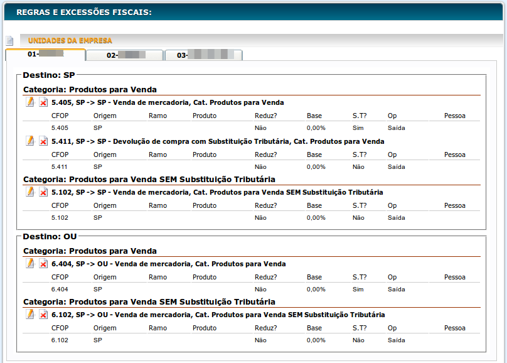Switch to the company unit tab 02
This screenshot has height=363, width=507.
[124, 55]
